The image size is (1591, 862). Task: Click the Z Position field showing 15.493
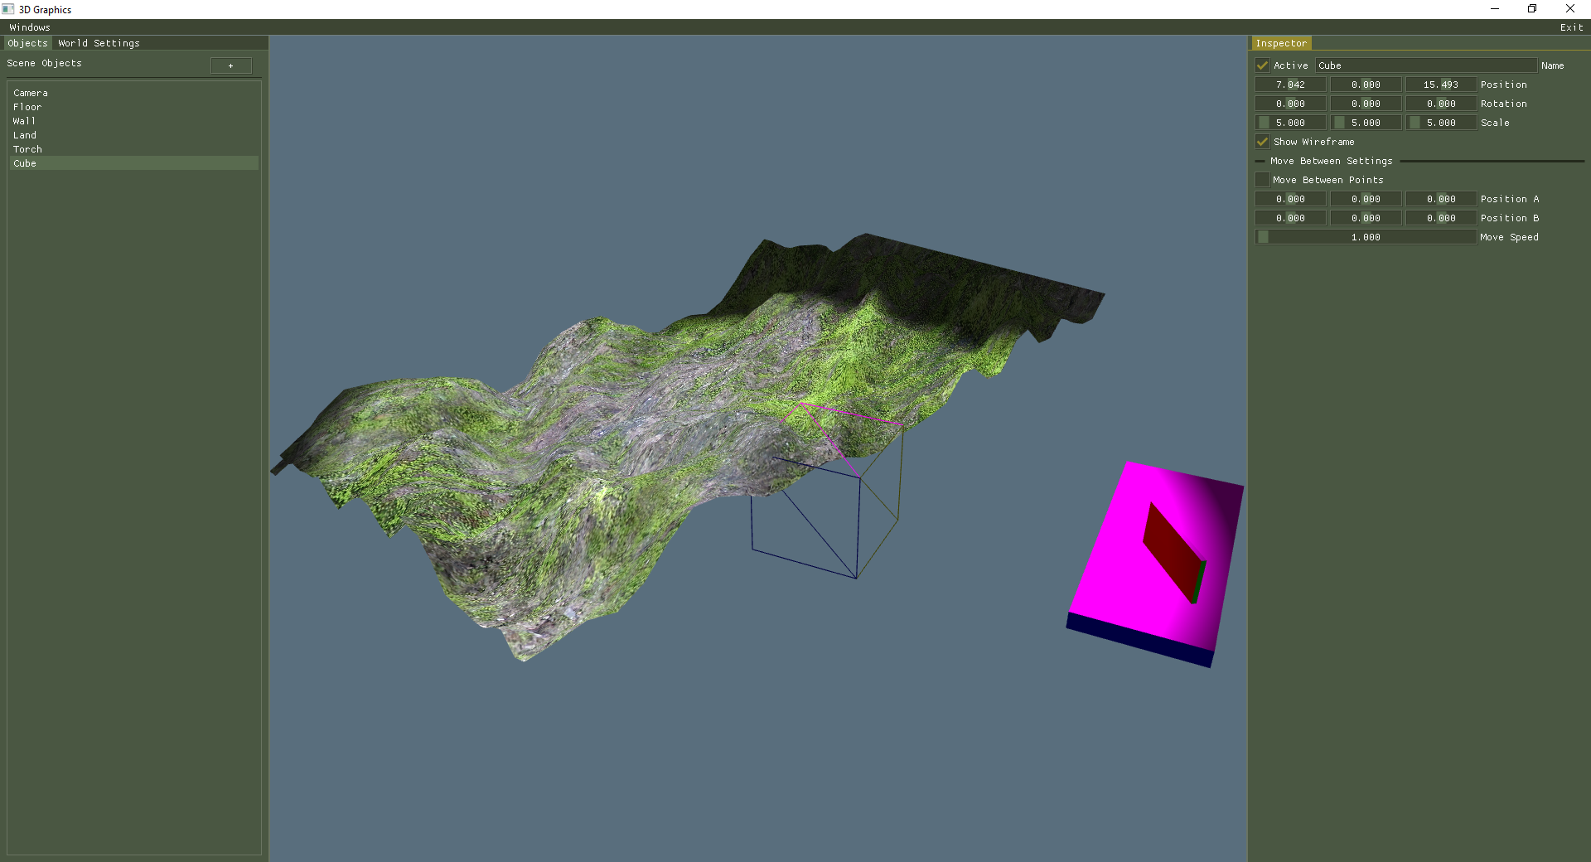[x=1441, y=84]
